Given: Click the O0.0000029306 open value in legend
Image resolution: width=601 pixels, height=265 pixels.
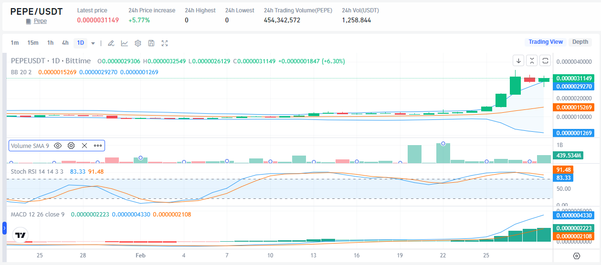Looking at the screenshot, I should pos(118,61).
